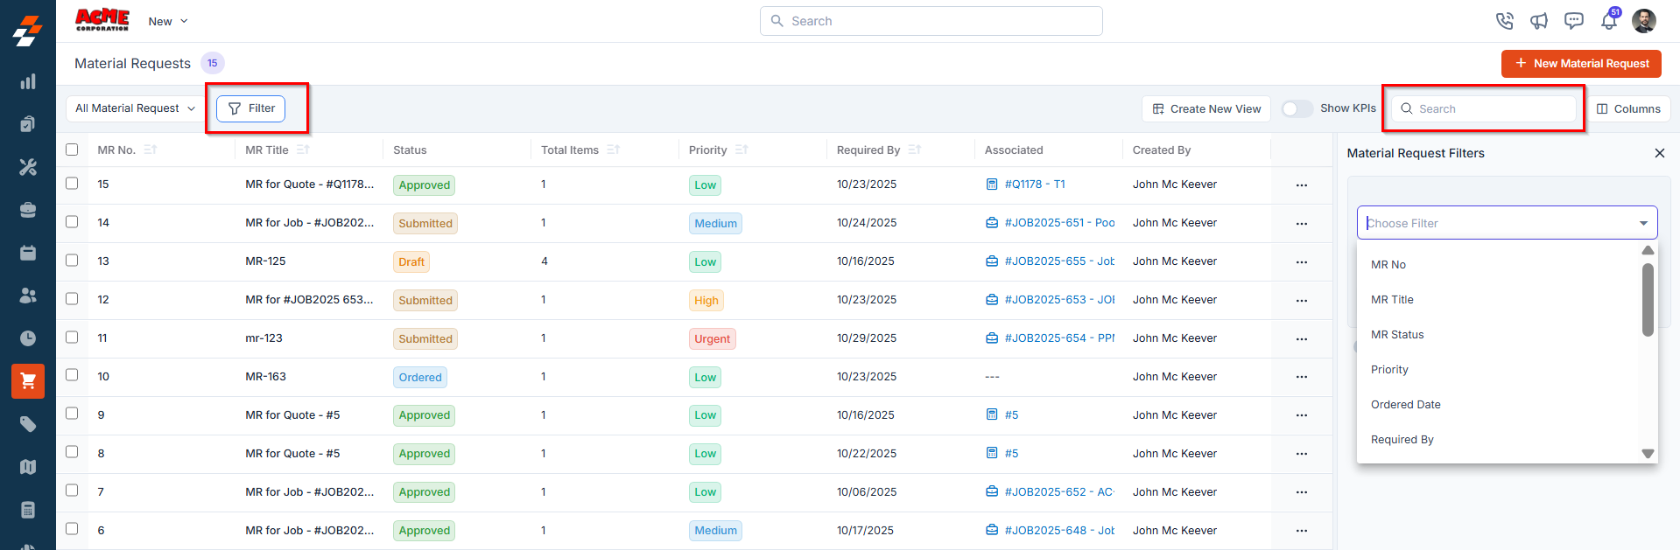The image size is (1680, 550).
Task: Open row actions menu for MR 12
Action: click(1302, 301)
